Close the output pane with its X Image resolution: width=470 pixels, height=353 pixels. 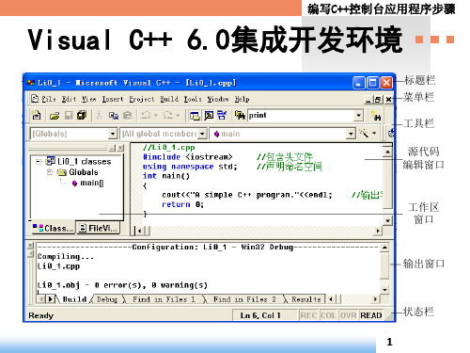pyautogui.click(x=30, y=245)
